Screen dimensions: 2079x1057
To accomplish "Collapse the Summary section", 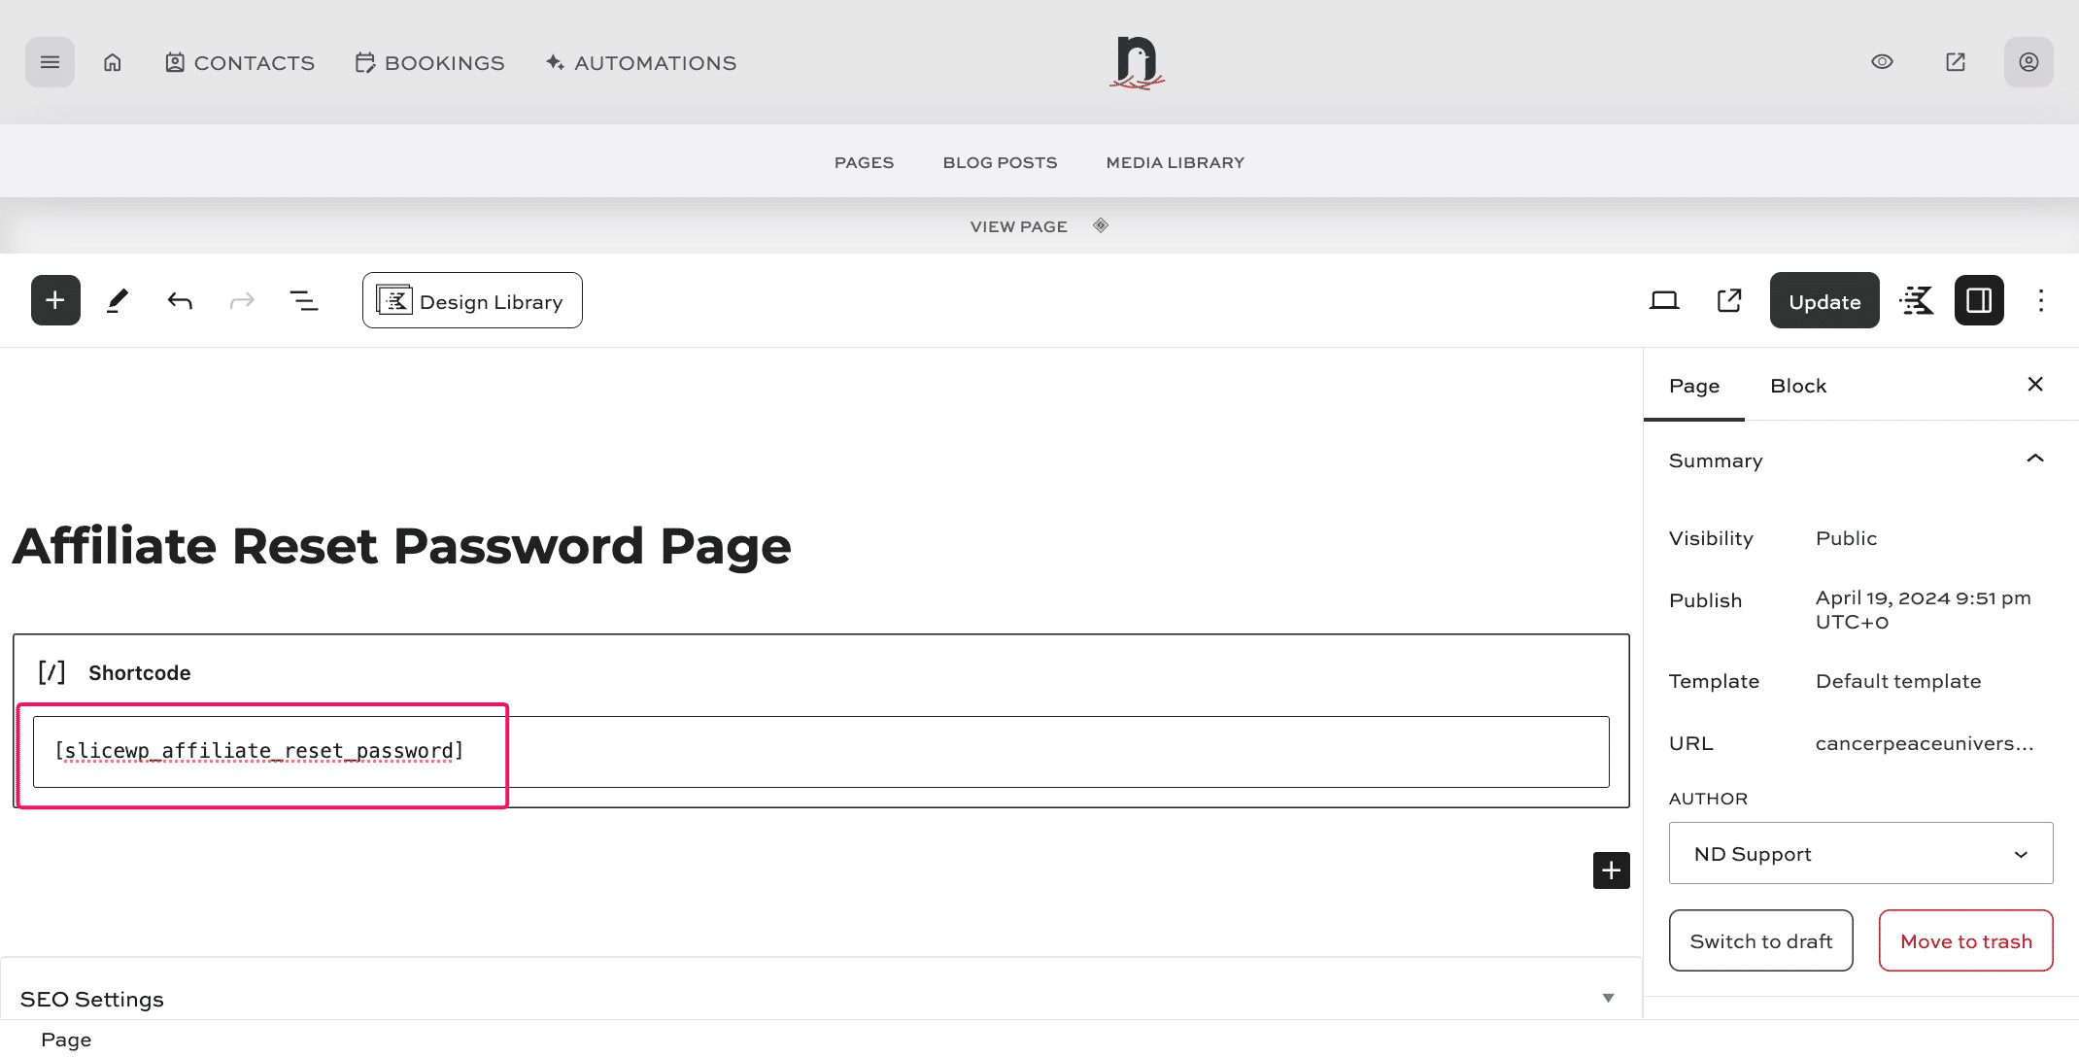I will [2034, 459].
